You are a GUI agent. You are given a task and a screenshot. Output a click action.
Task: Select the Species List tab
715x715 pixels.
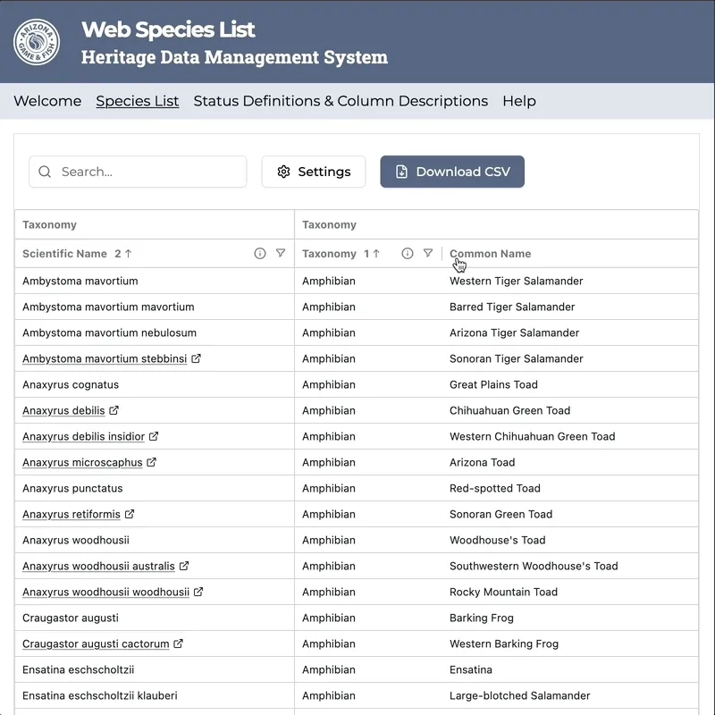pyautogui.click(x=137, y=101)
